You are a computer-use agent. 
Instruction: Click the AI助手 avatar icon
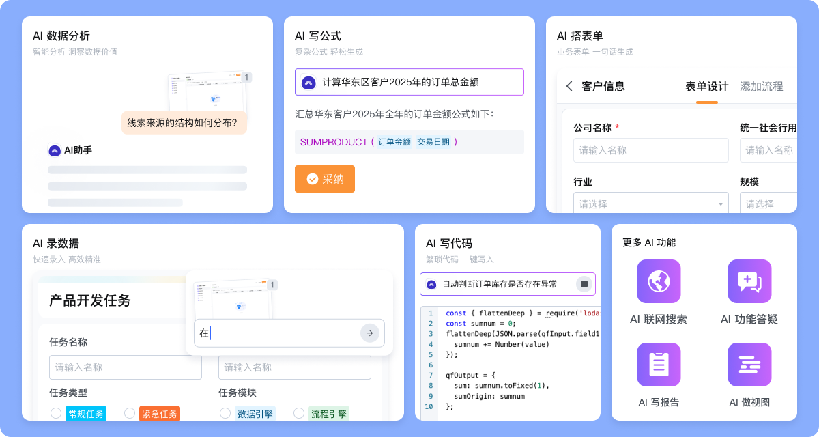[53, 150]
